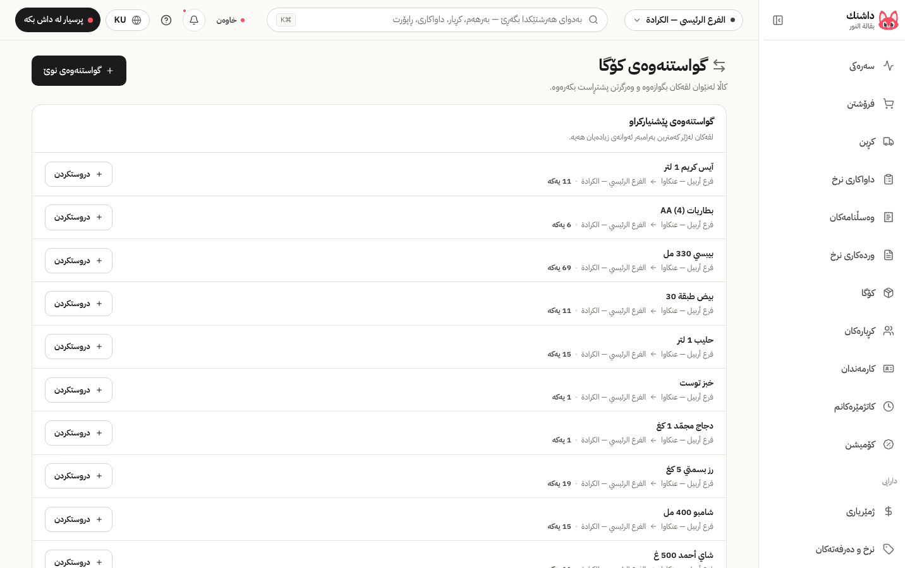Click the داشنك cat logo

[x=889, y=20]
